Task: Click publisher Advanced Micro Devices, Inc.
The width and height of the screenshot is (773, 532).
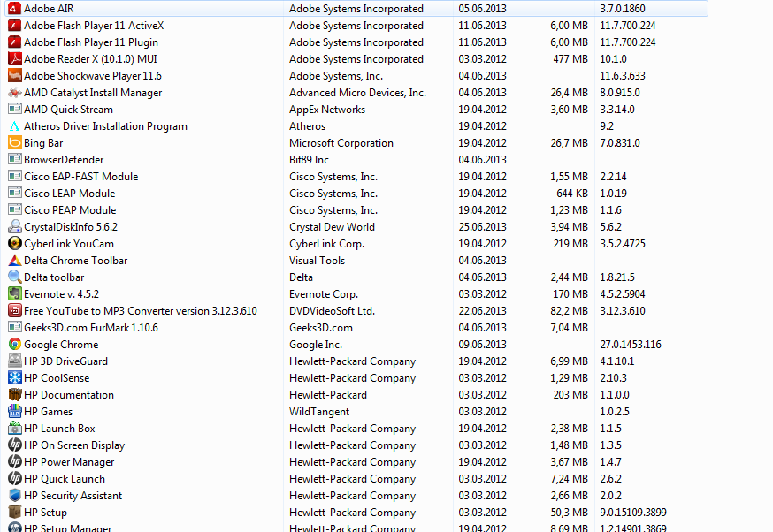Action: tap(358, 93)
